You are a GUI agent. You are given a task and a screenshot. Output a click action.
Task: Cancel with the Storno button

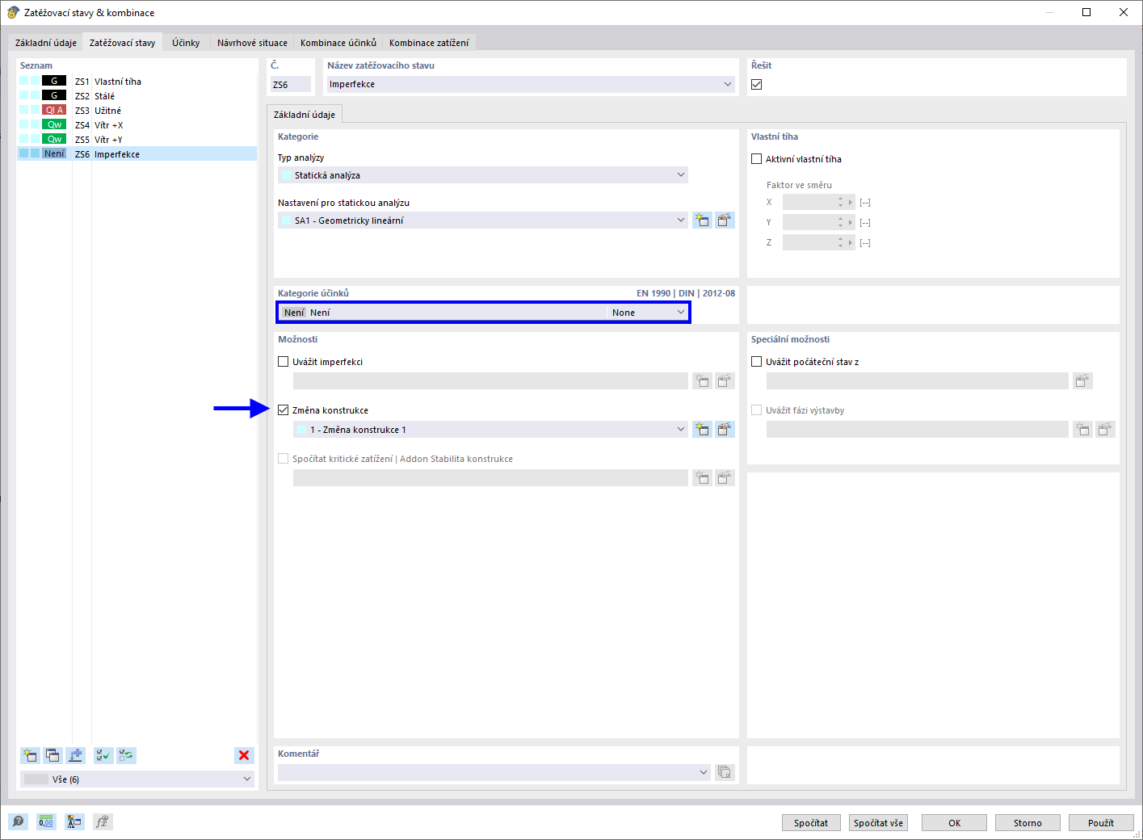point(1027,822)
